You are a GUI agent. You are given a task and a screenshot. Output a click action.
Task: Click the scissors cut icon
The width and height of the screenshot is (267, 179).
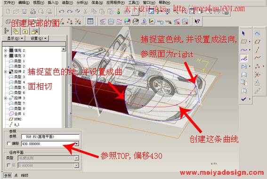[85, 12]
